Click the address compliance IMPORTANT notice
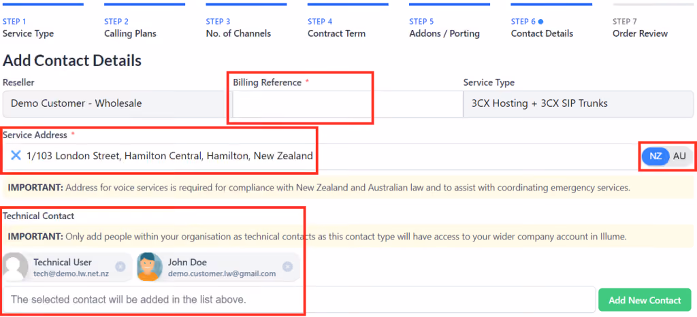The height and width of the screenshot is (317, 697). click(348, 187)
